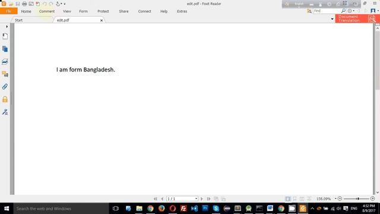Open FileZilla from the taskbar
The image size is (380, 214).
pos(183,209)
